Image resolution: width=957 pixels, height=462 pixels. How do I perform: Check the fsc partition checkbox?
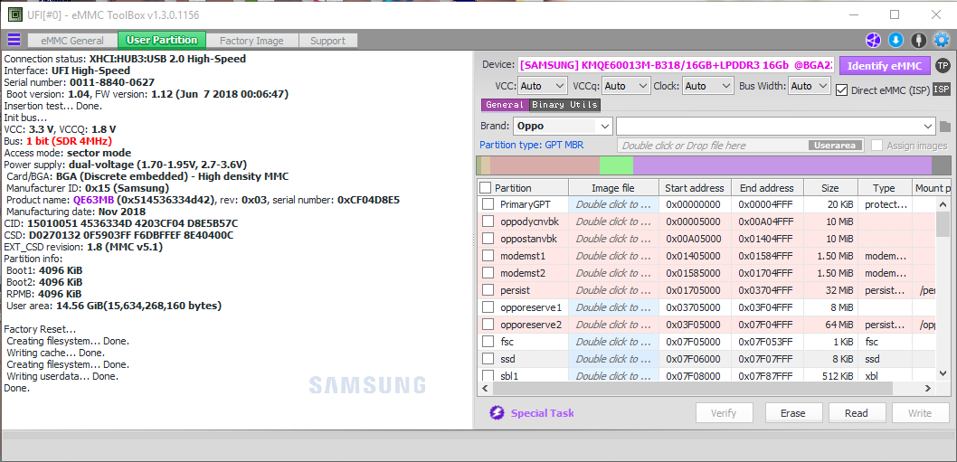point(488,341)
